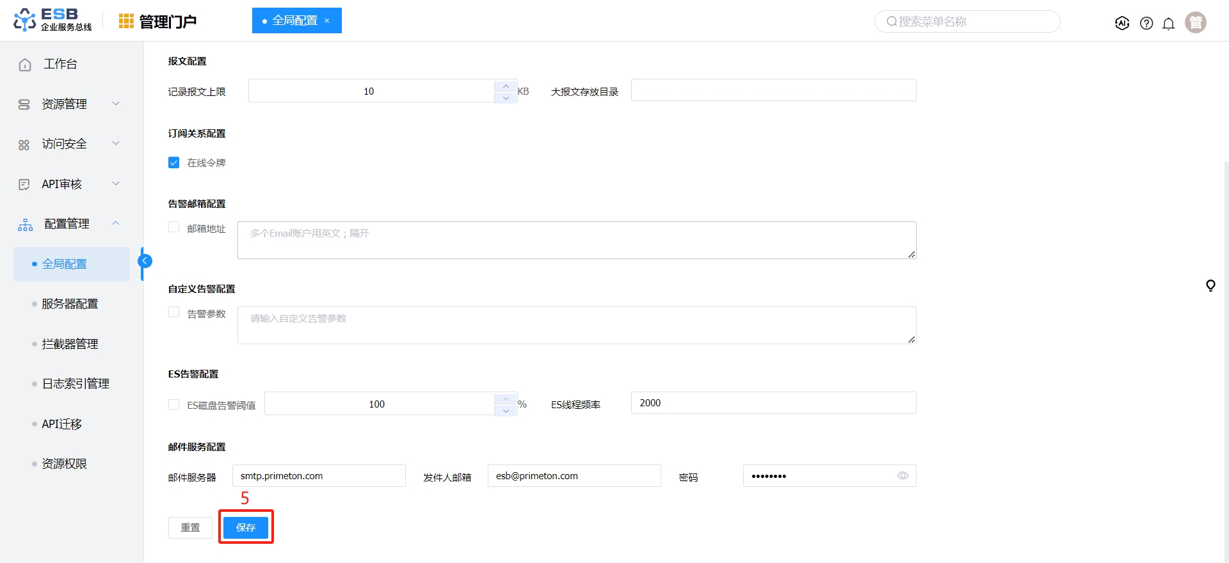Click the lightbulb tips icon
The height and width of the screenshot is (563, 1229).
point(1210,285)
